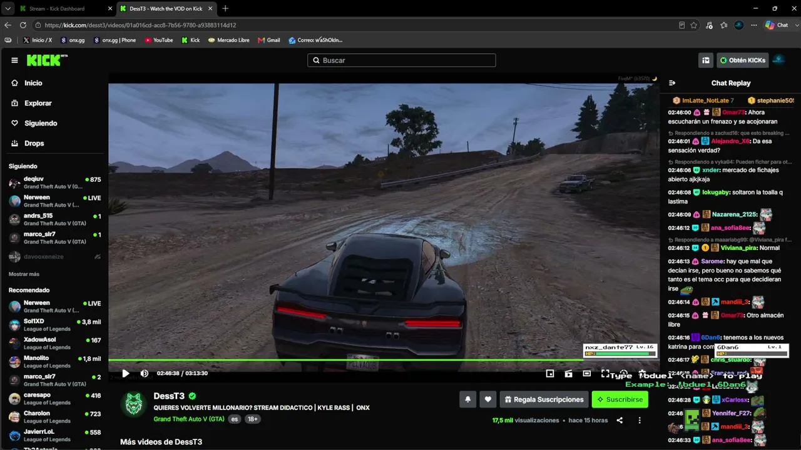This screenshot has width=801, height=450.
Task: Enable notifications with the bell icon
Action: (467, 399)
